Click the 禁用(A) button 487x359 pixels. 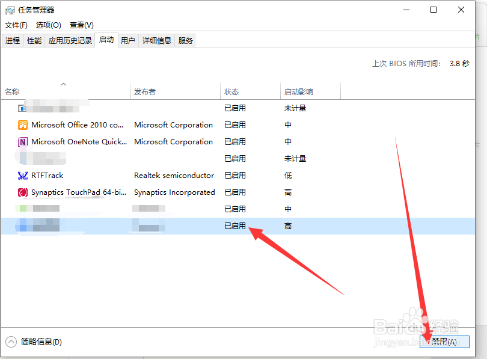tap(445, 341)
